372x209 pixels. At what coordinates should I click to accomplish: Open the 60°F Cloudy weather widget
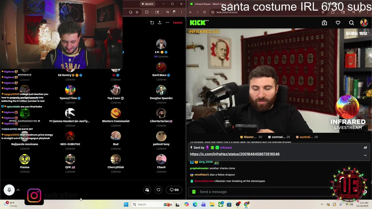point(10,204)
